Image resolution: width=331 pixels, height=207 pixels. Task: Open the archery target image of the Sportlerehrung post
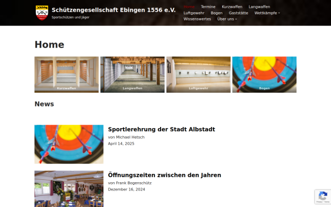tap(69, 144)
